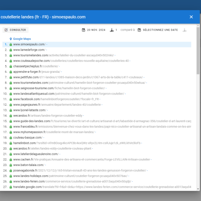Open the Google Maps link
201x201 pixels.
click(x=22, y=39)
